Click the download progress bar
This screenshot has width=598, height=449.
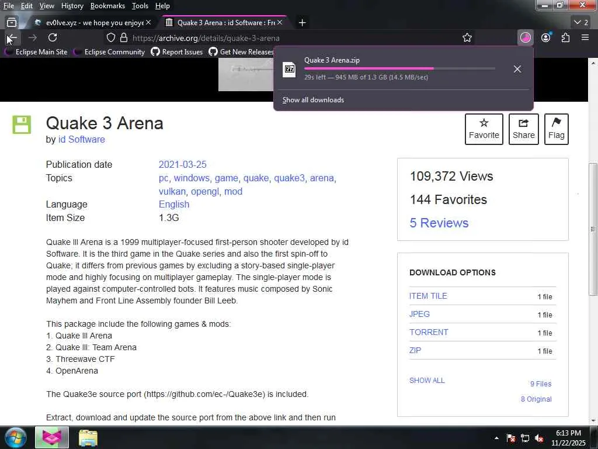point(399,68)
